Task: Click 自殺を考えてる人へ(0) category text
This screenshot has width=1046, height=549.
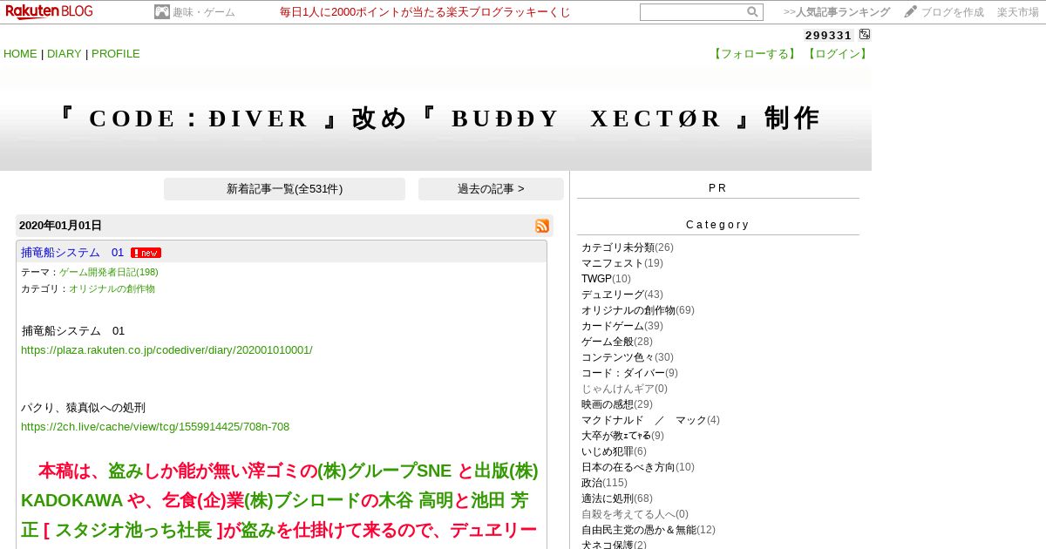Action: (635, 514)
